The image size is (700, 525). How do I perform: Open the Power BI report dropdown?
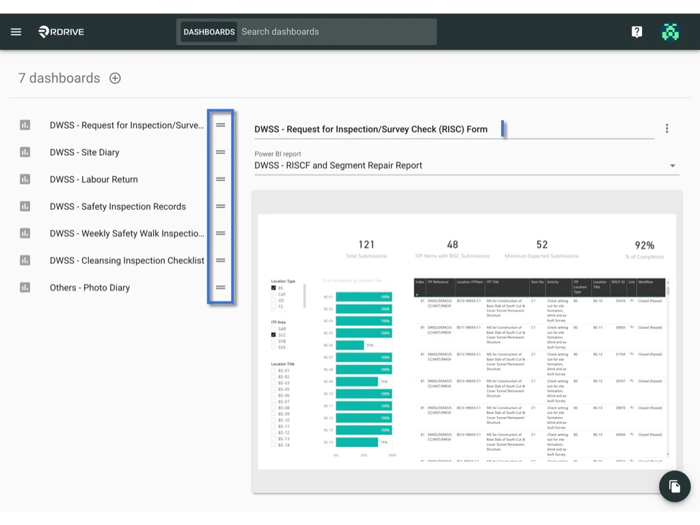point(671,165)
